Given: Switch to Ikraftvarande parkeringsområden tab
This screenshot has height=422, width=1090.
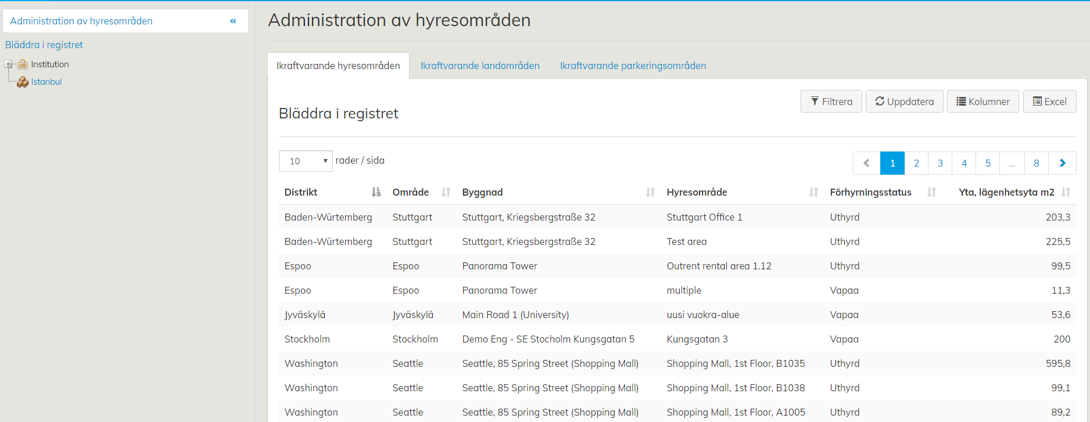Looking at the screenshot, I should click(x=633, y=66).
